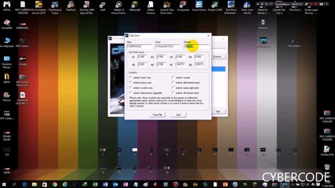Open the ePSXe desktop icon
Viewport: 335px width, 188px height.
[x=7, y=6]
